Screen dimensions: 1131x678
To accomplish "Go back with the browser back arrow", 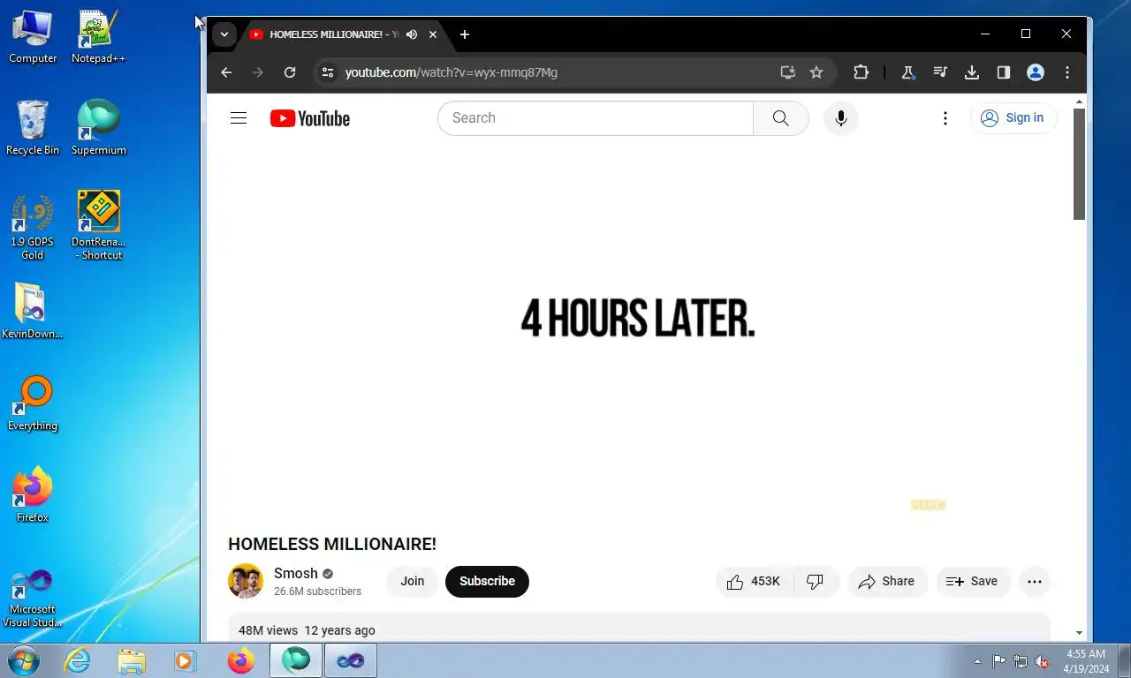I will (226, 72).
